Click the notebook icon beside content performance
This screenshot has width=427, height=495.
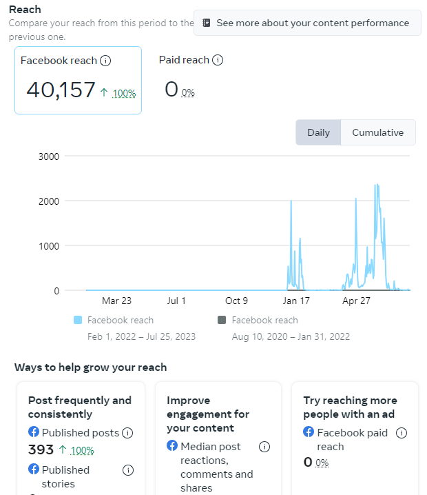(x=206, y=23)
